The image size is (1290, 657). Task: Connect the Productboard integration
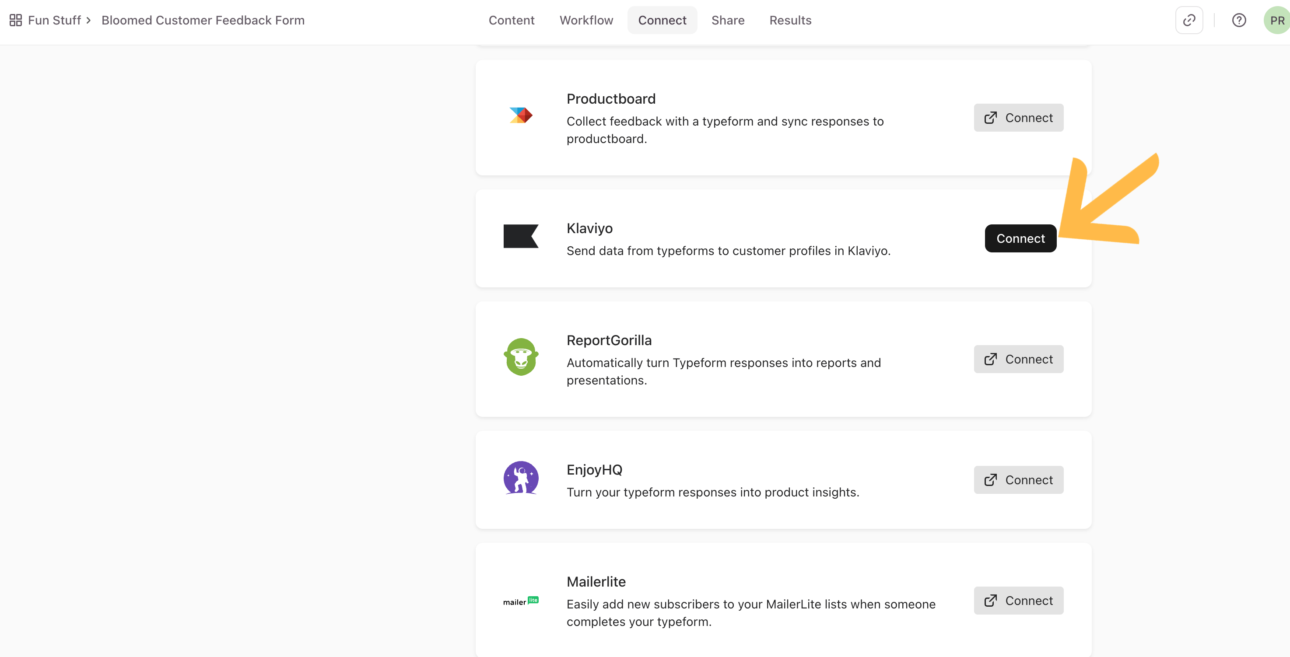1019,118
